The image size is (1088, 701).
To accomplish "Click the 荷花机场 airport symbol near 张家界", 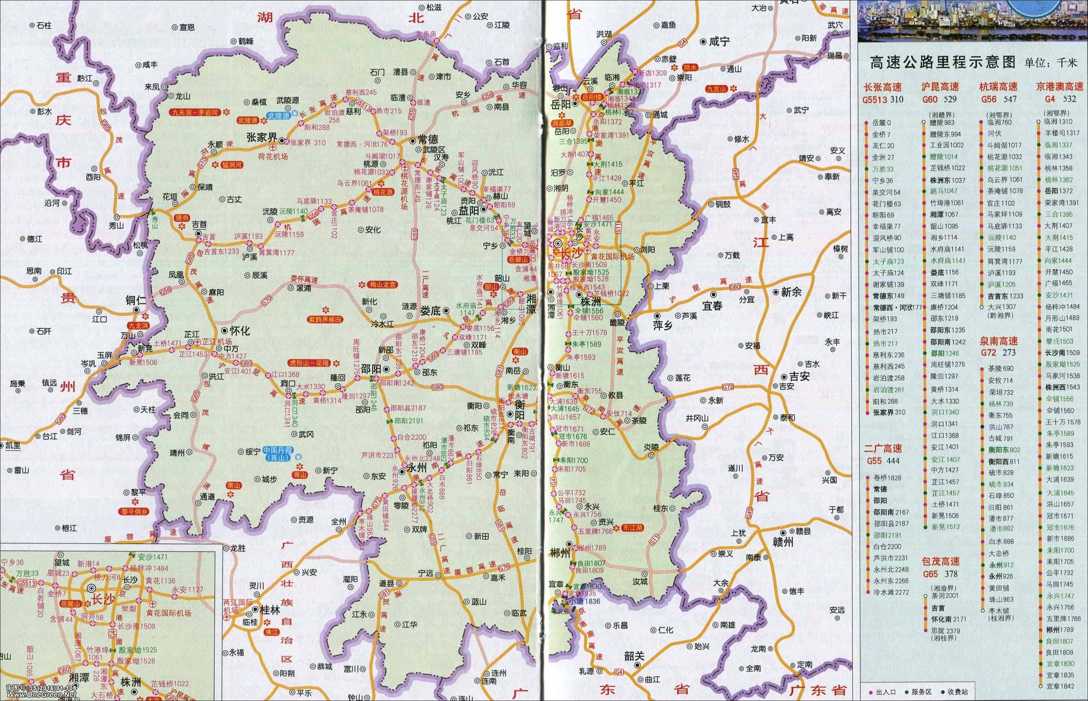I will pos(273,148).
